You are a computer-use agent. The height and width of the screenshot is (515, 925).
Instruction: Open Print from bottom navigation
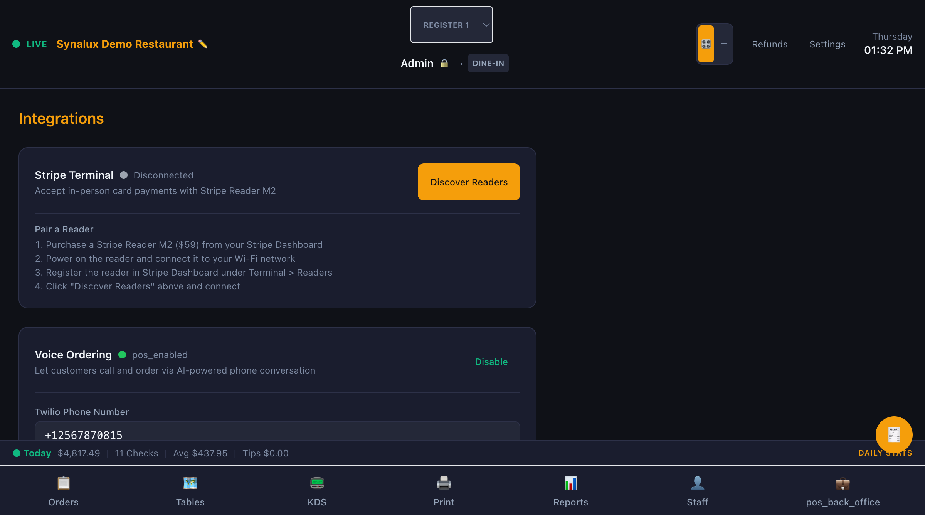point(444,491)
